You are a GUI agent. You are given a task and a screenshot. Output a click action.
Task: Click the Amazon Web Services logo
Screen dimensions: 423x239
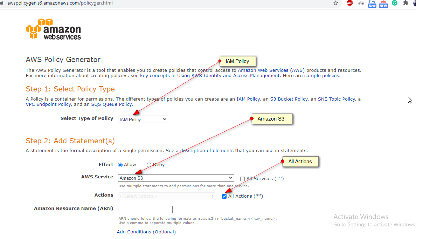click(x=53, y=29)
